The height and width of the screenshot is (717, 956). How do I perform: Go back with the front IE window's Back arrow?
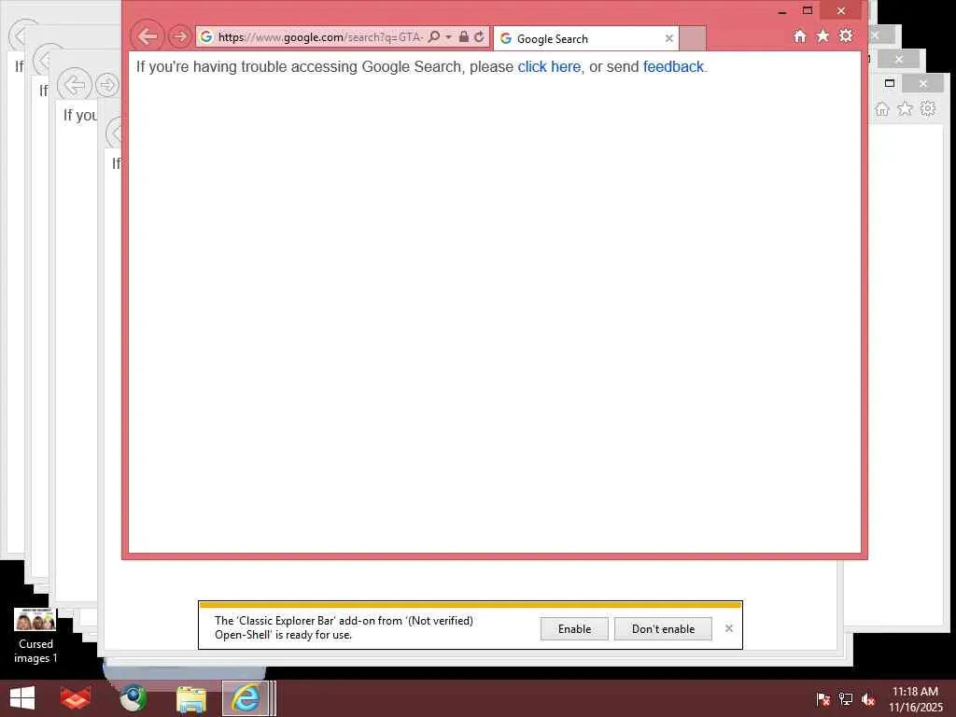[147, 36]
